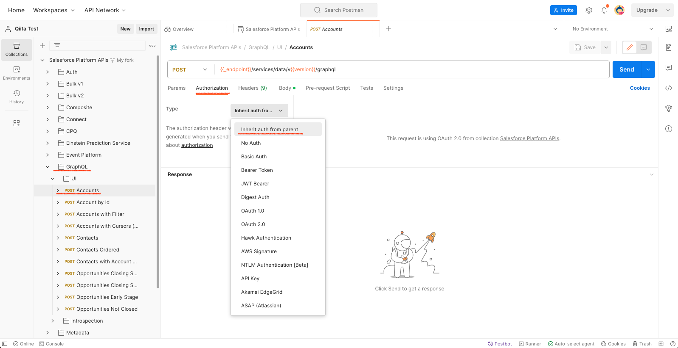The height and width of the screenshot is (348, 678).
Task: Select API Key from auth type list
Action: [x=278, y=279]
